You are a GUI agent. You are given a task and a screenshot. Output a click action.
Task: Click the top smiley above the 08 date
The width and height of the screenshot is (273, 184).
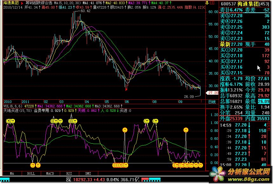(x=155, y=121)
